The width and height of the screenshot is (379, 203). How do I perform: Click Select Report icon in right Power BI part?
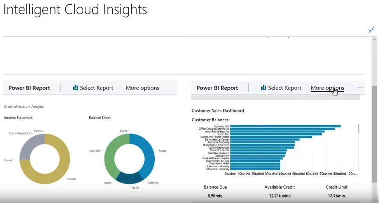pos(264,88)
